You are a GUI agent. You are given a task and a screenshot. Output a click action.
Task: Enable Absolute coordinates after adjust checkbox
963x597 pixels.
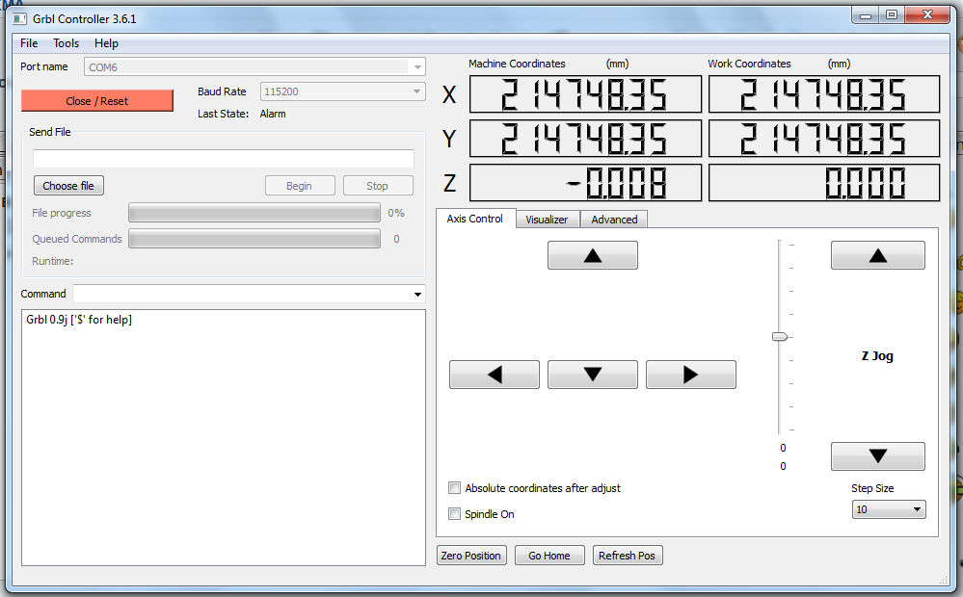pos(454,488)
